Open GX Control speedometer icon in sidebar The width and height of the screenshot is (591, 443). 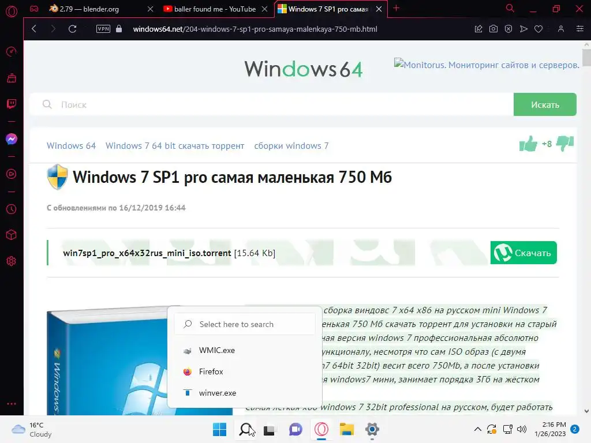click(12, 51)
